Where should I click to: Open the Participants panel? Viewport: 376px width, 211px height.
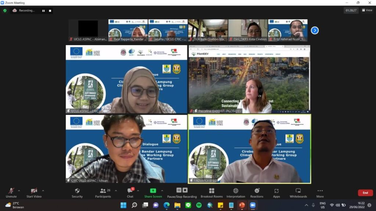(103, 193)
